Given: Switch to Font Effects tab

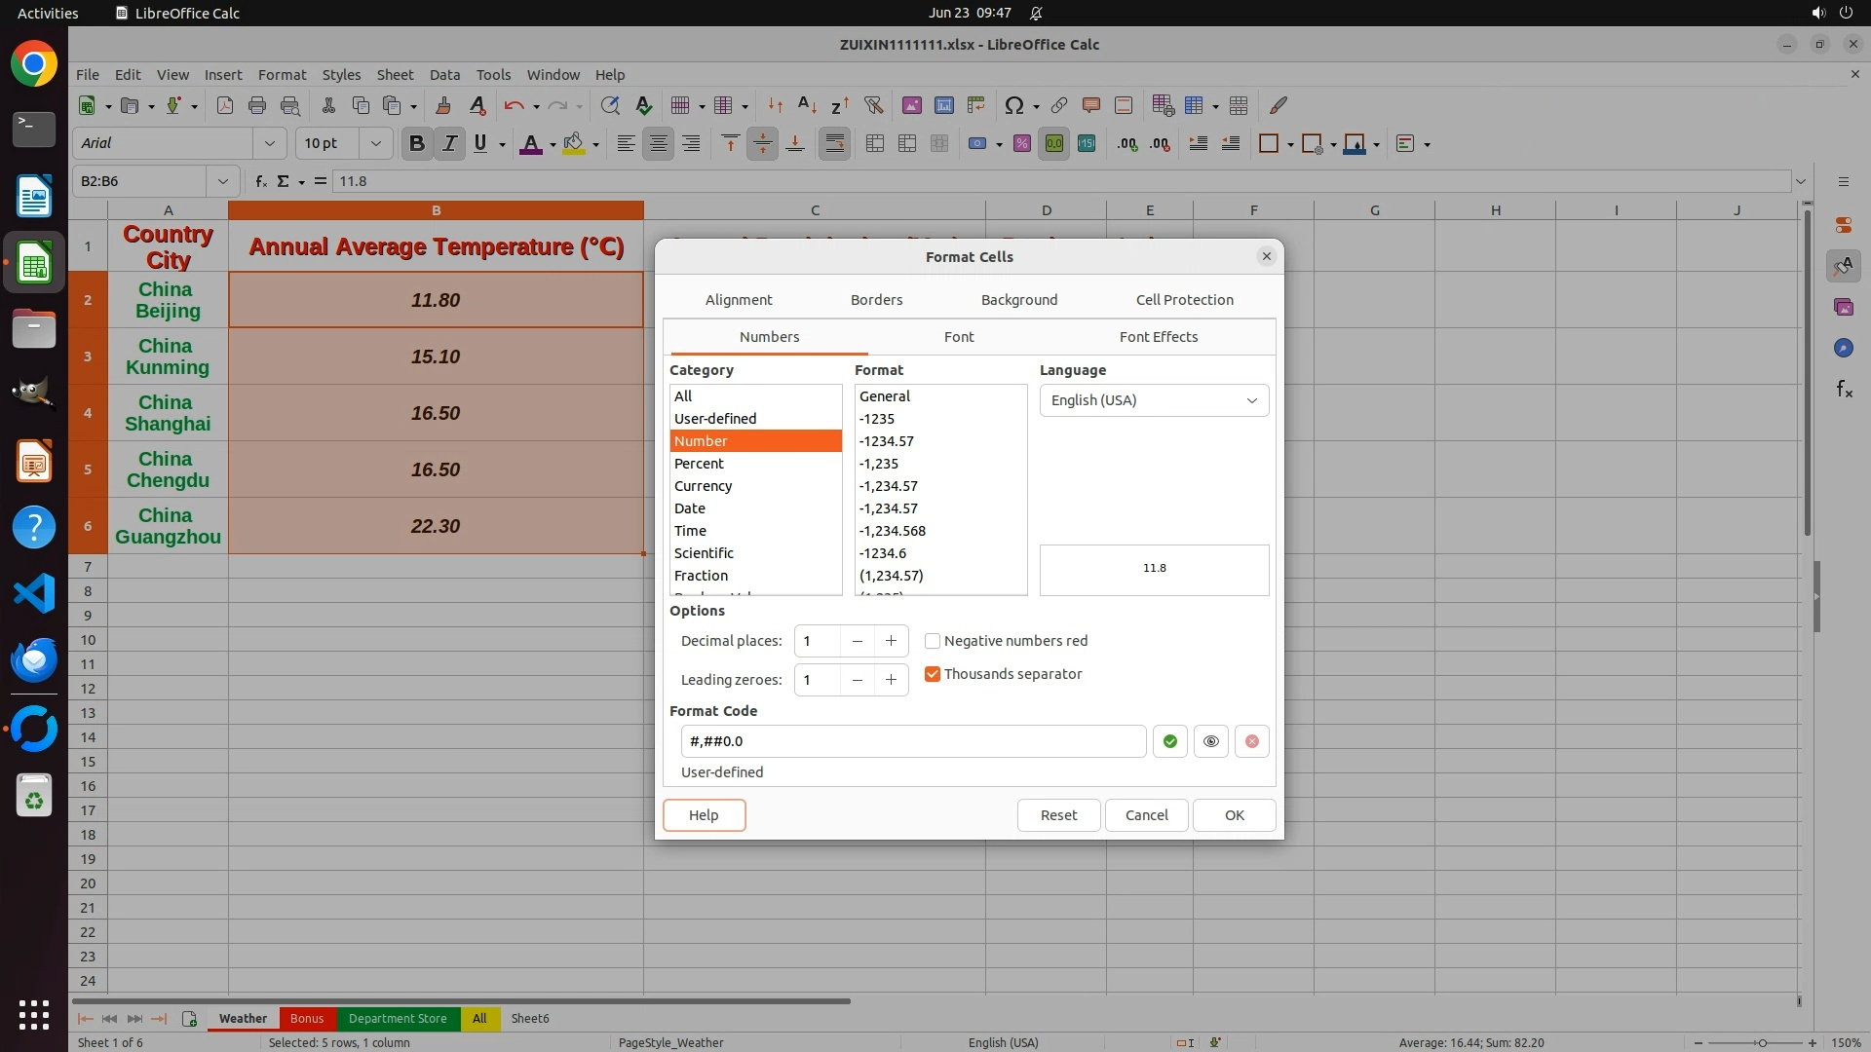Looking at the screenshot, I should coord(1158,337).
